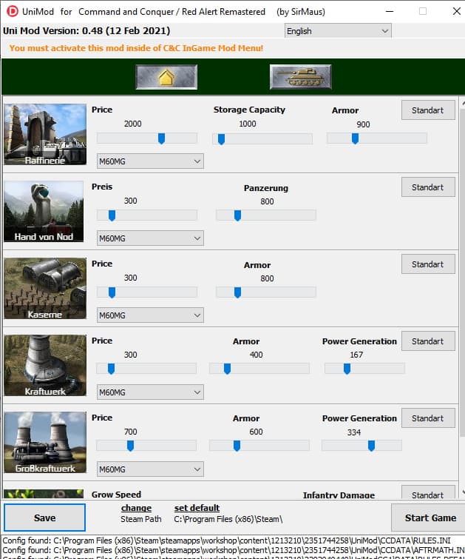
Task: Click the Raffinerie building thumbnail
Action: [x=45, y=135]
